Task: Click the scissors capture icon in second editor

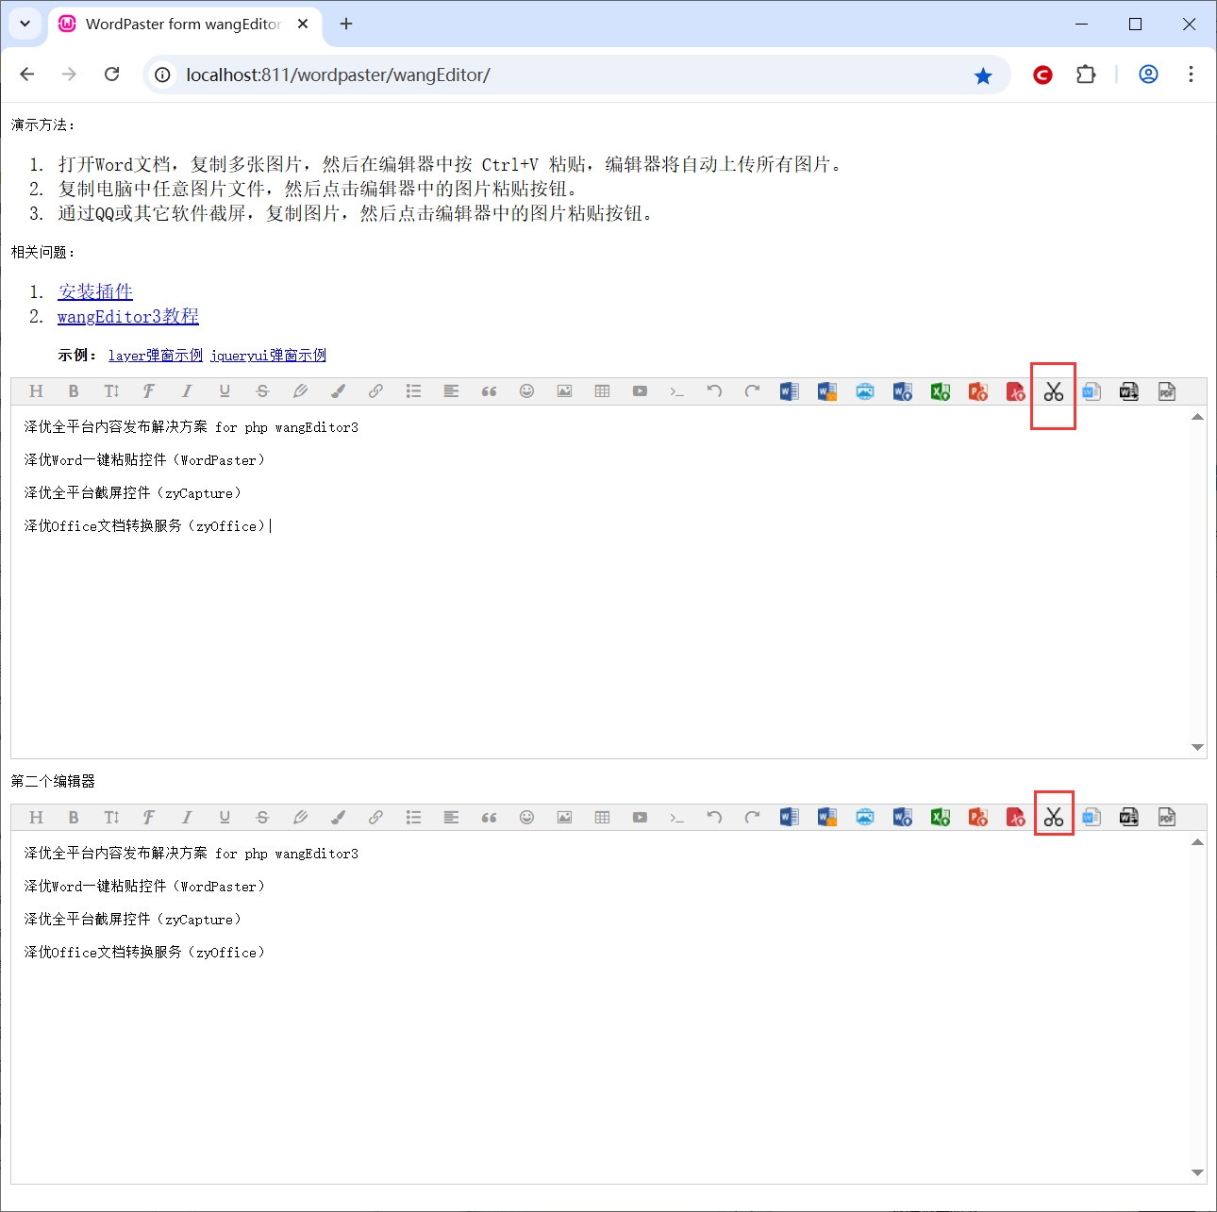Action: (x=1053, y=818)
